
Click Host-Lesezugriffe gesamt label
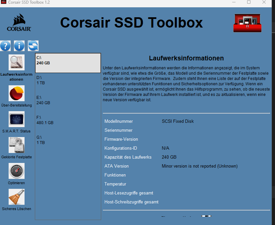(x=129, y=193)
